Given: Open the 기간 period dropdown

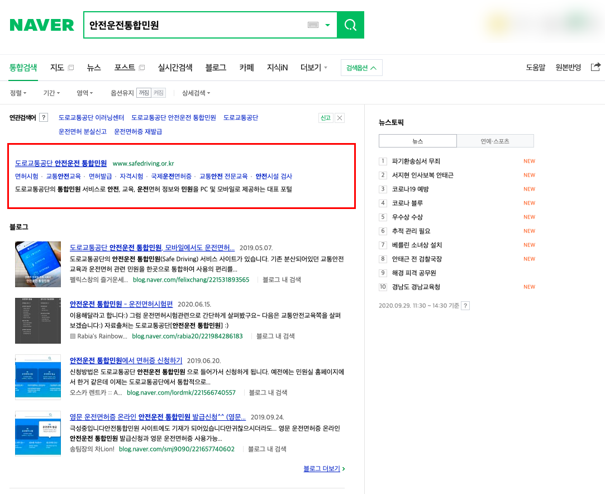Looking at the screenshot, I should tap(51, 93).
